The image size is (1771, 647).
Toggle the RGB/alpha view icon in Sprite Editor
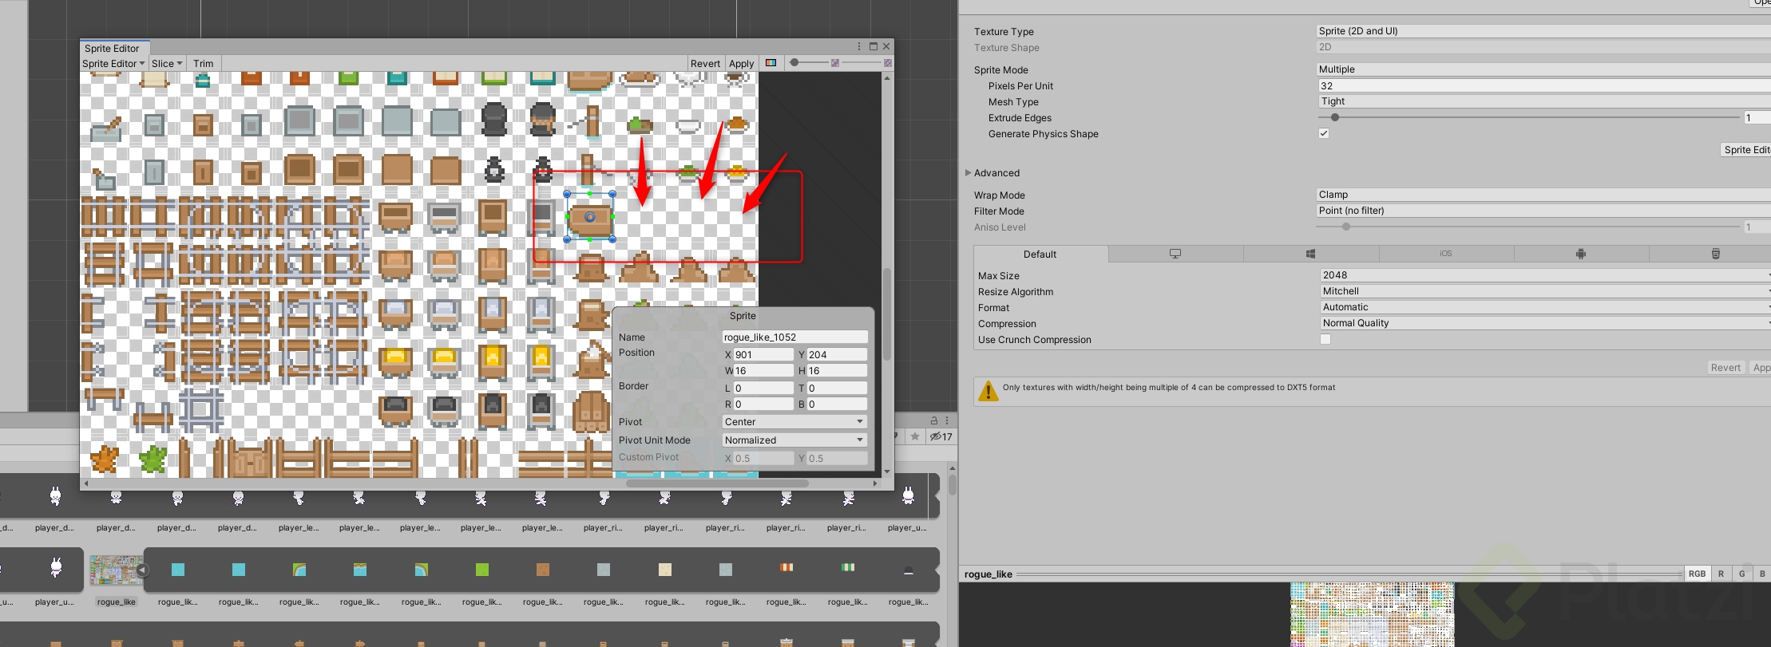pos(771,63)
